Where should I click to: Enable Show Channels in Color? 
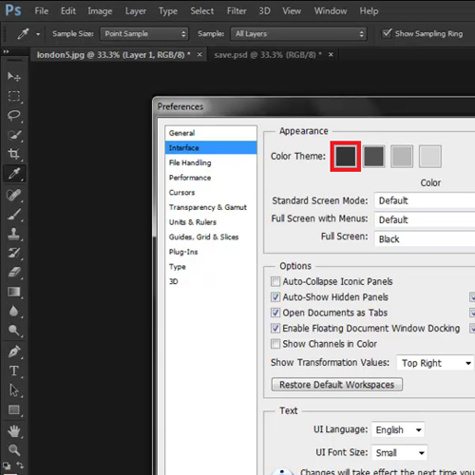[x=275, y=344]
